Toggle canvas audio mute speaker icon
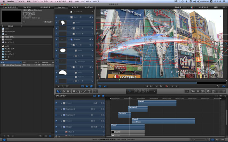 click(105, 87)
